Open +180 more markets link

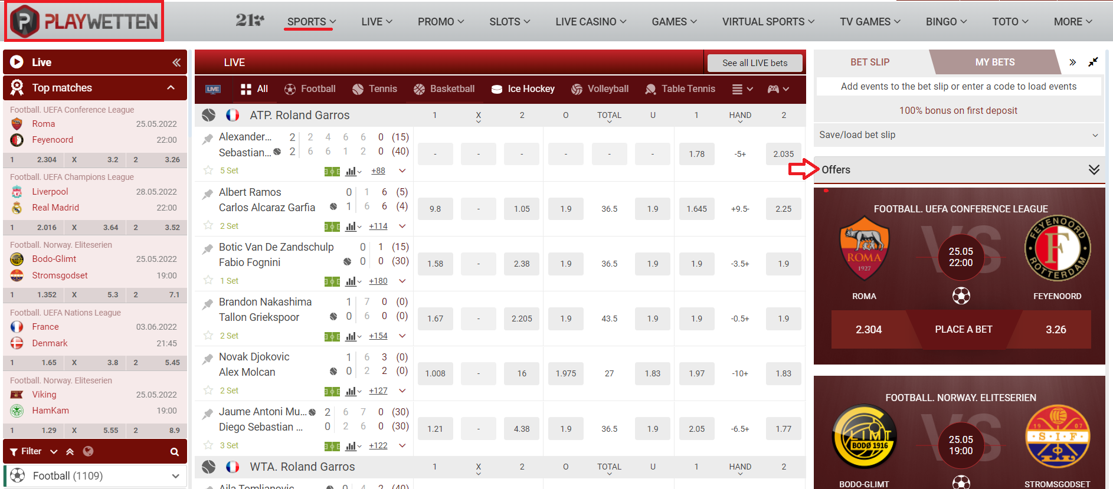pos(378,281)
